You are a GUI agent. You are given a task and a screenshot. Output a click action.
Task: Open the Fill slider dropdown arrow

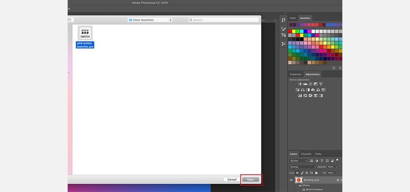pyautogui.click(x=336, y=173)
